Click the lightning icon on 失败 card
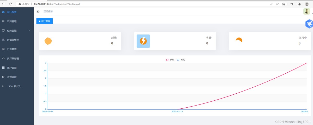Viewport: 313px width, 125px height. (143, 41)
